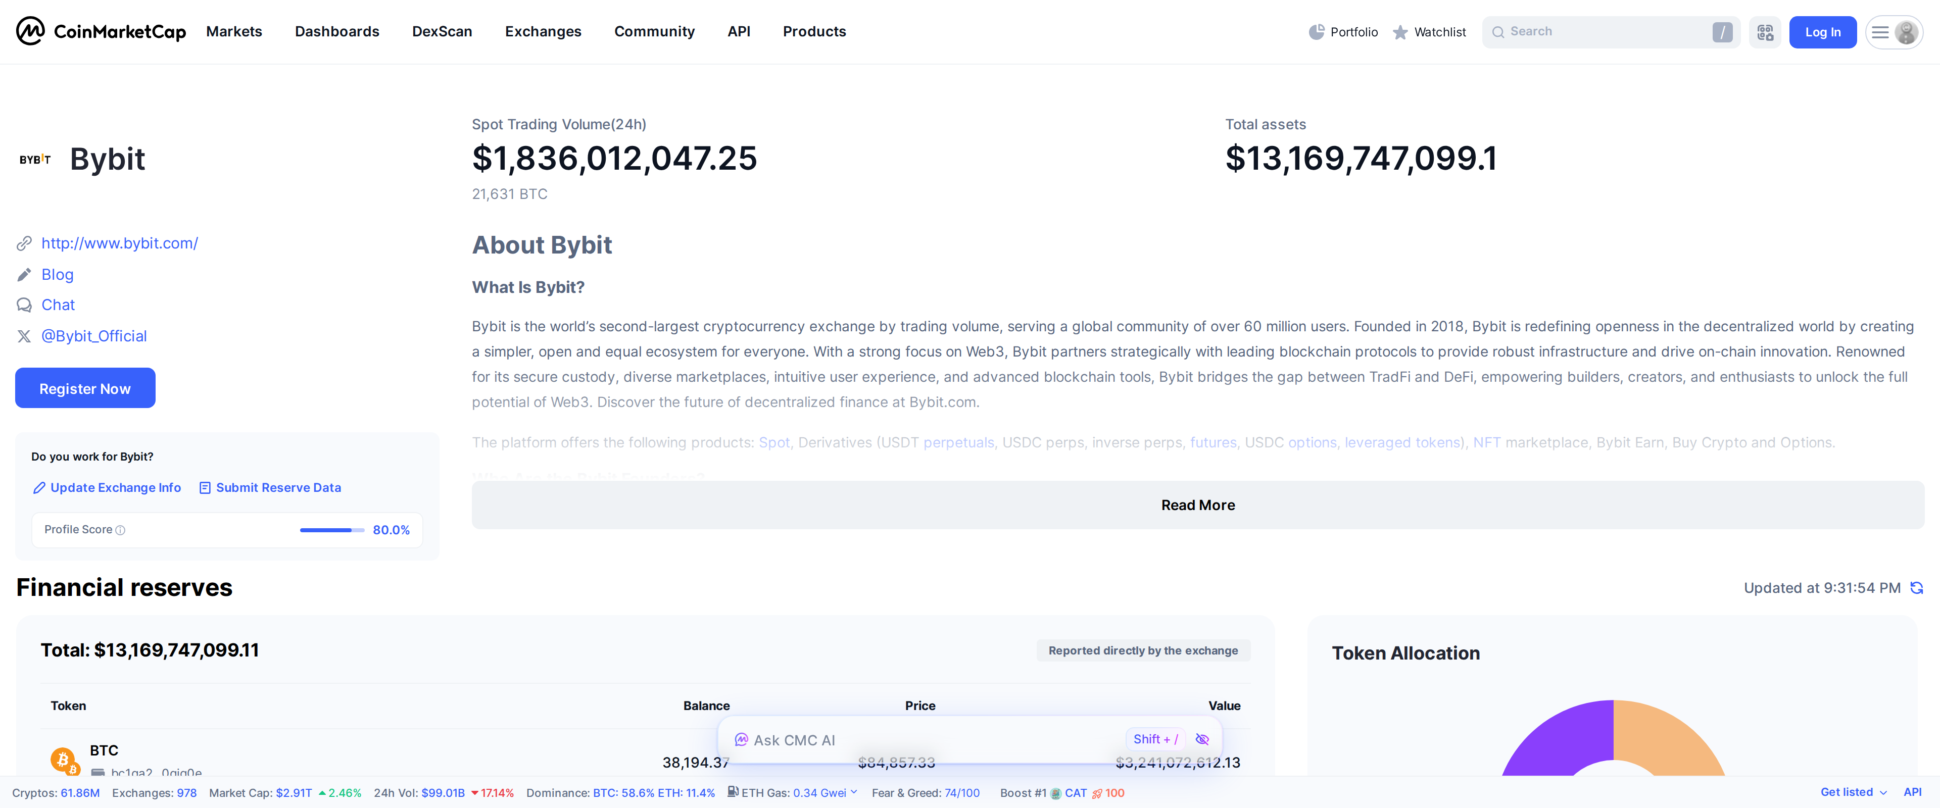Open the http://www.bybit.com/ link
The width and height of the screenshot is (1940, 808).
coord(120,243)
